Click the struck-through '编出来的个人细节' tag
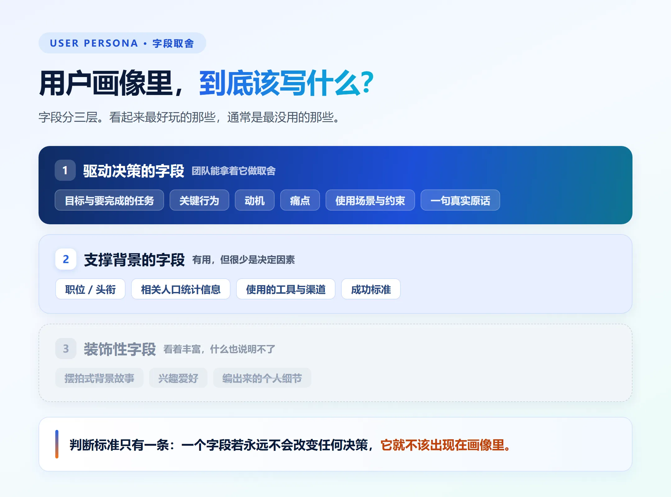Screen dimensions: 671x497 tap(262, 378)
